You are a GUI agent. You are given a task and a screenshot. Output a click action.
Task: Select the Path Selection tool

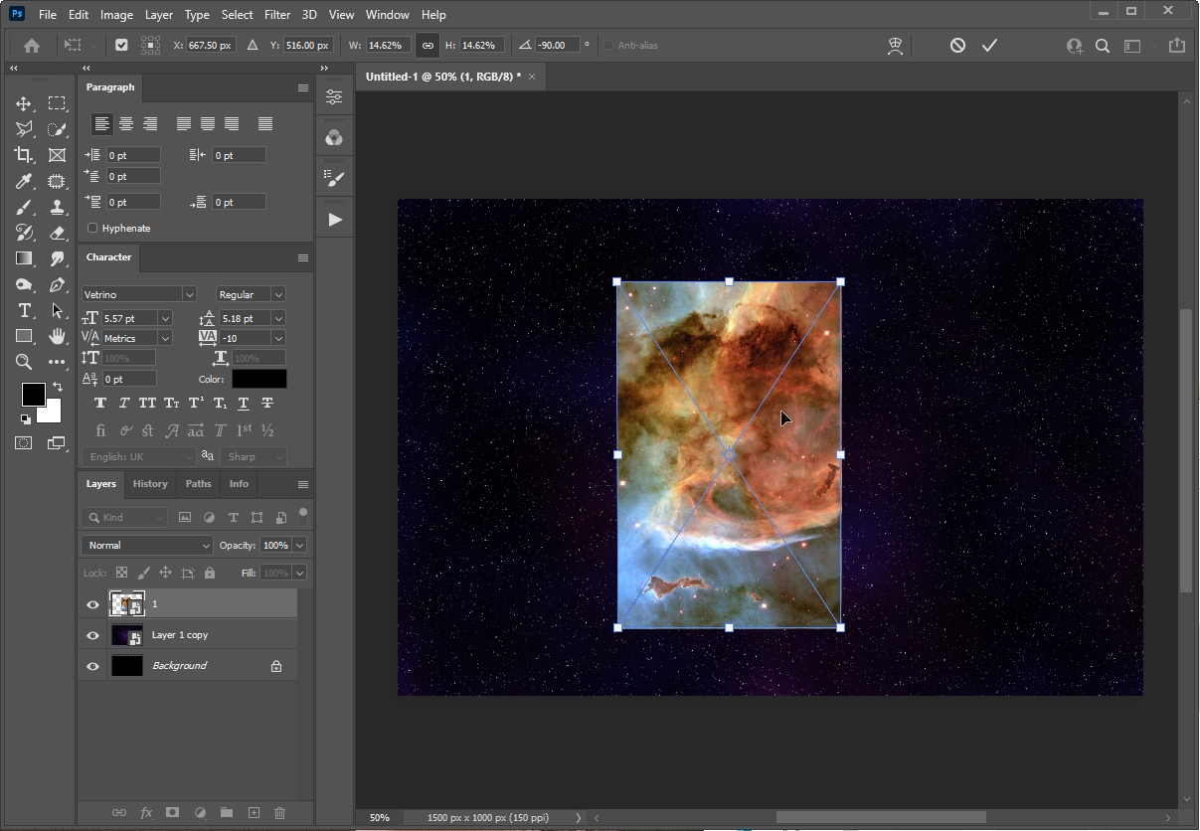(57, 310)
